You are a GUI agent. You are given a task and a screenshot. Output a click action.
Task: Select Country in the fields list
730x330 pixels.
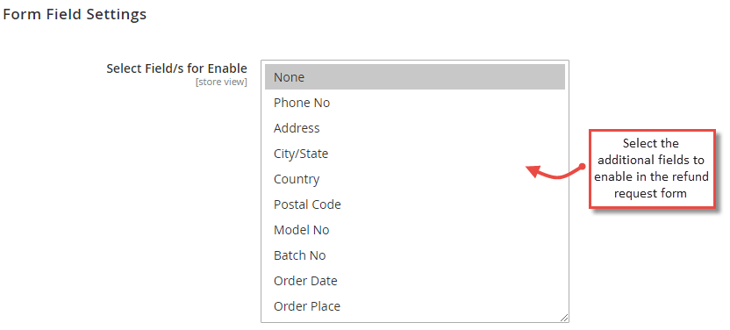(x=415, y=179)
